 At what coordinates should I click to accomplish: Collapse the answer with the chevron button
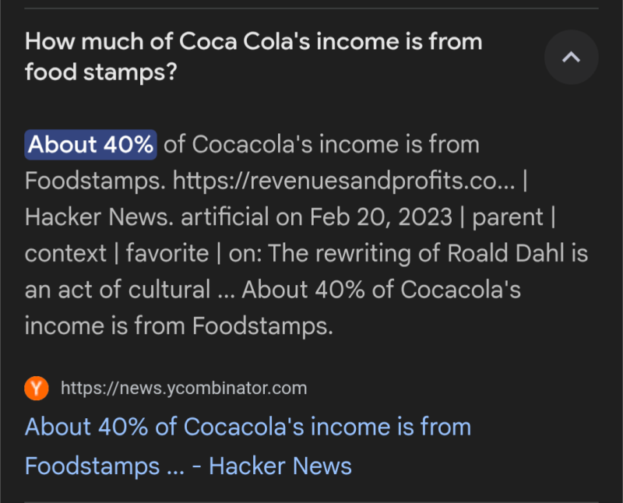[x=571, y=57]
